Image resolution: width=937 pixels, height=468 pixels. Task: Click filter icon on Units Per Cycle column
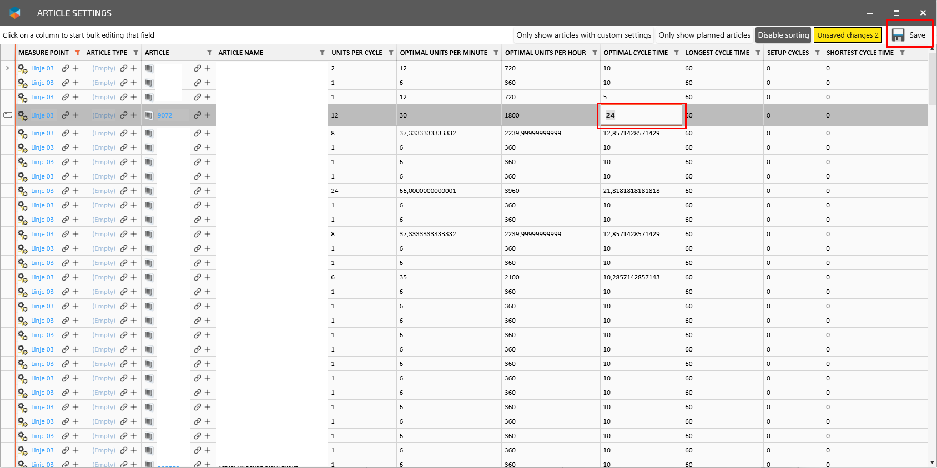pyautogui.click(x=391, y=53)
